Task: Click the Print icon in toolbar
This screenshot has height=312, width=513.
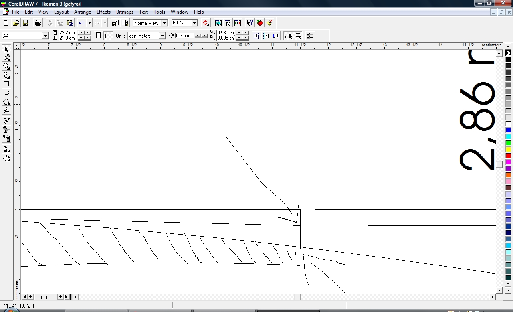Action: click(x=38, y=23)
